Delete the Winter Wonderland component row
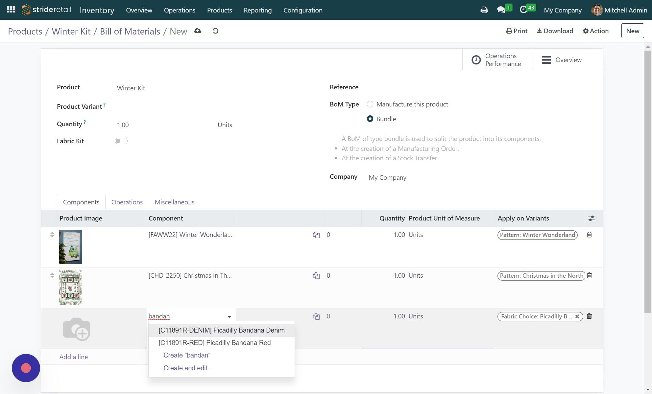 [x=589, y=235]
